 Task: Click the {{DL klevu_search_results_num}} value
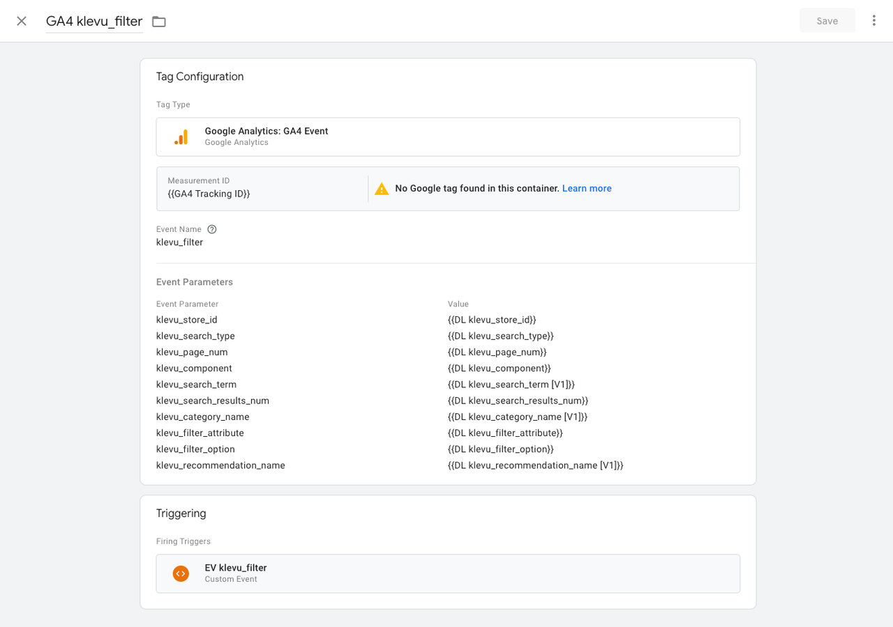518,401
